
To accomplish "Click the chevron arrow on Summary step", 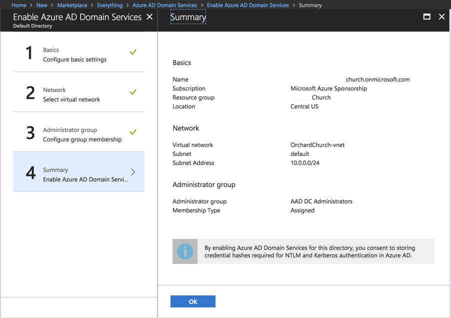I will (133, 172).
